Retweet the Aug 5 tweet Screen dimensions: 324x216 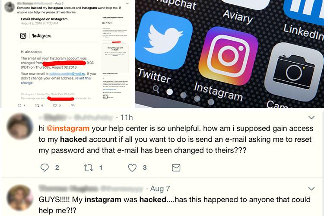click(37, 105)
